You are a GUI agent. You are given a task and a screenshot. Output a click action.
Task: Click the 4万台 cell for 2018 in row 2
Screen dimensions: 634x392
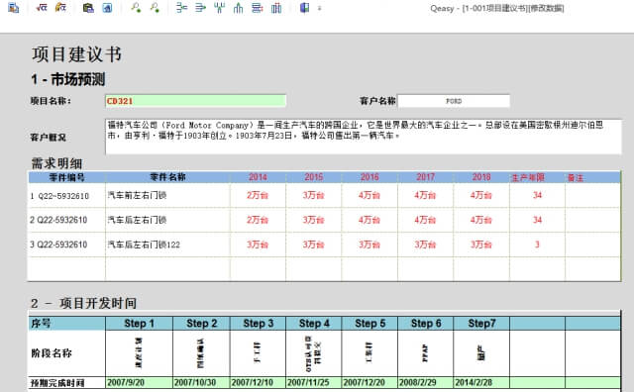481,220
